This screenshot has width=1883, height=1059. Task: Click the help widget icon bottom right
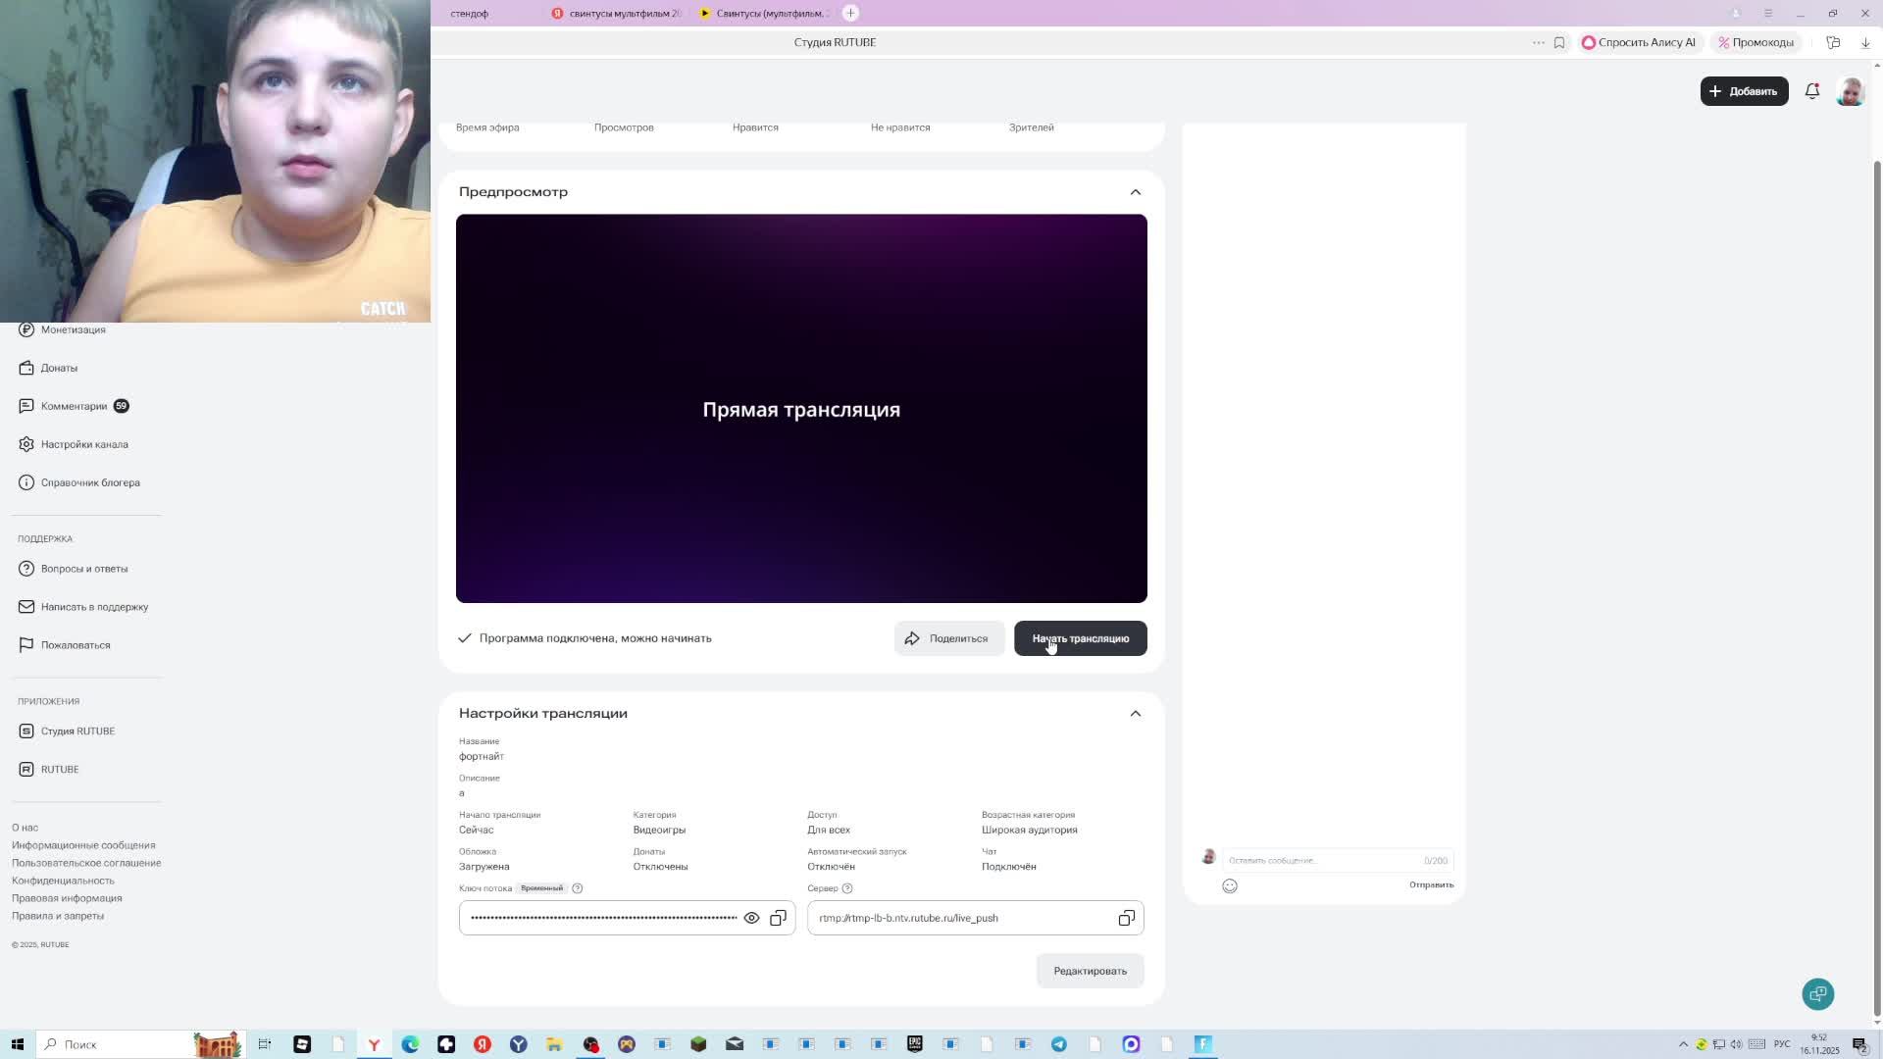click(1817, 994)
